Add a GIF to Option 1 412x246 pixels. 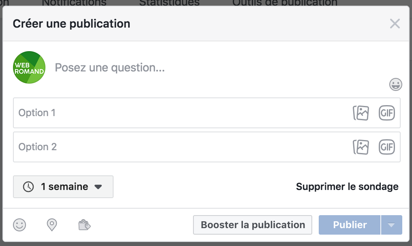pyautogui.click(x=387, y=113)
